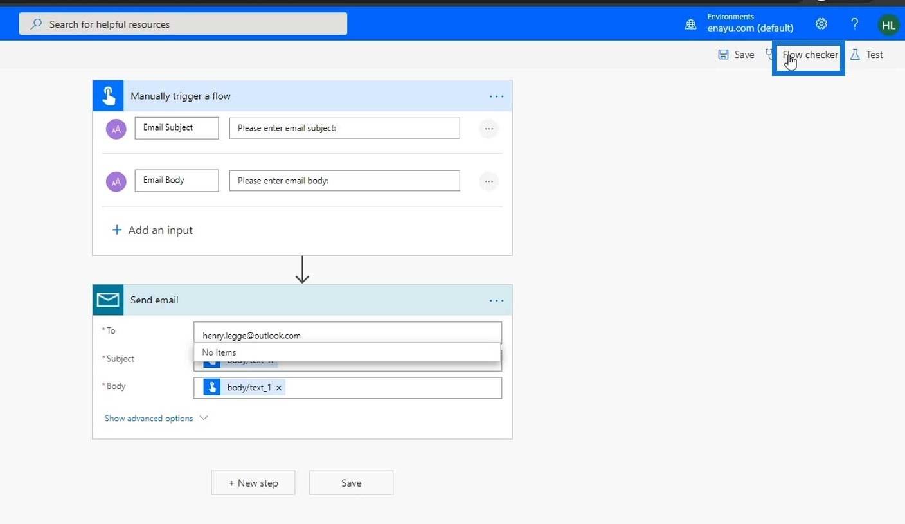This screenshot has height=524, width=905.
Task: Click the bottom Save button
Action: [351, 483]
